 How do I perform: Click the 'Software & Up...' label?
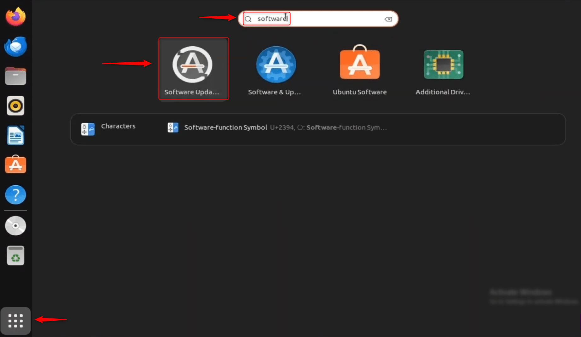274,92
